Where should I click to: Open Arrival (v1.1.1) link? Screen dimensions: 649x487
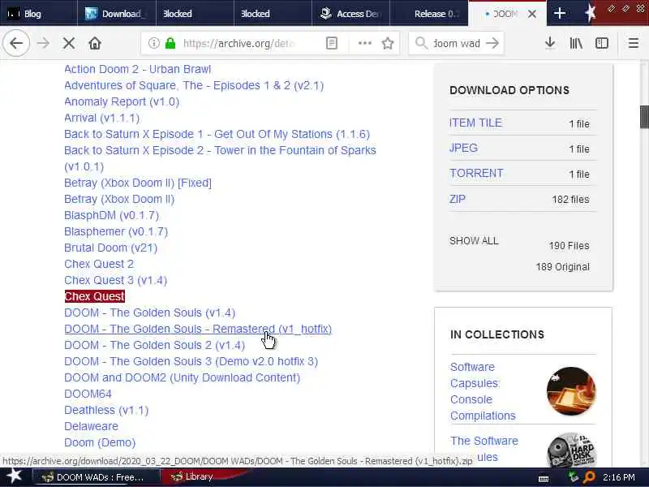pyautogui.click(x=102, y=118)
